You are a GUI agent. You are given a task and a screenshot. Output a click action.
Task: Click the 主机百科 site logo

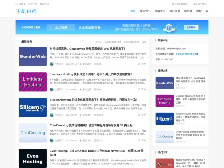coord(26,11)
